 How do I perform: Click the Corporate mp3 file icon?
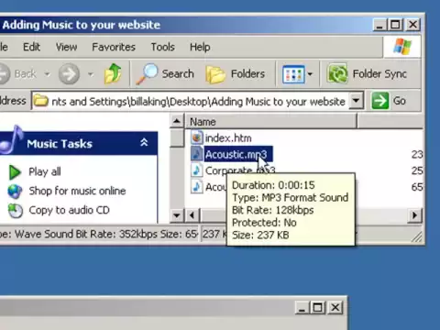coord(197,170)
